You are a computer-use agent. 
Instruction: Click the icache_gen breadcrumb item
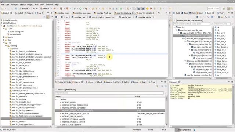pos(125,17)
